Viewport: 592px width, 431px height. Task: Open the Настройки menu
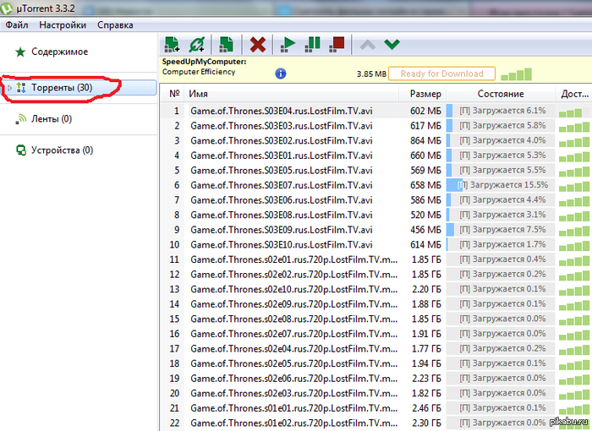(62, 25)
